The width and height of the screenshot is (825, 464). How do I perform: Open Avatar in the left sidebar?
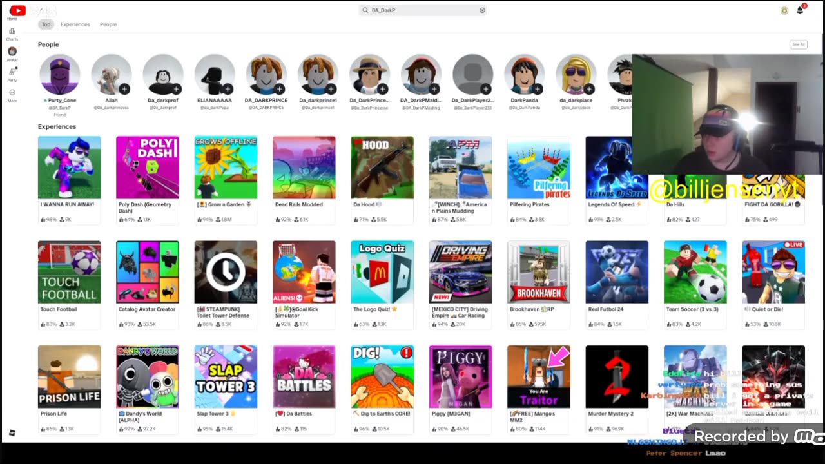pos(12,54)
